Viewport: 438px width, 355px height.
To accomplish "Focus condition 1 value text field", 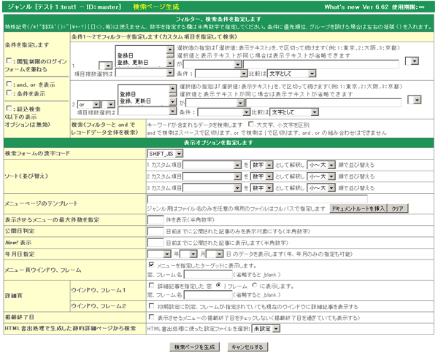I will (321, 64).
